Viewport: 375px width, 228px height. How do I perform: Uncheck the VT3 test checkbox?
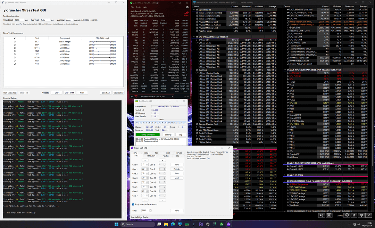click(x=15, y=64)
